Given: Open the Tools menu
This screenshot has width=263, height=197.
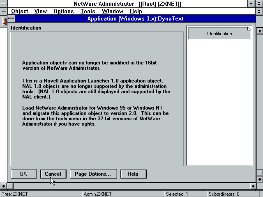Looking at the screenshot, I should coord(88,11).
